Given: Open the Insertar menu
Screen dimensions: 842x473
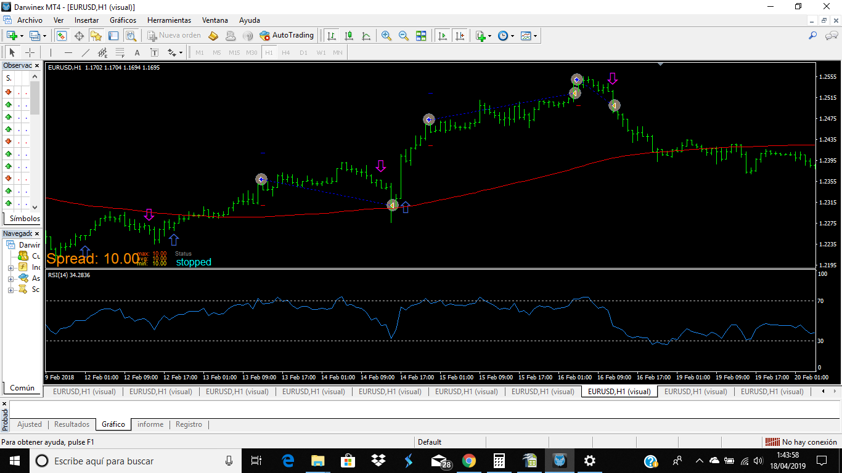Looking at the screenshot, I should tap(86, 20).
